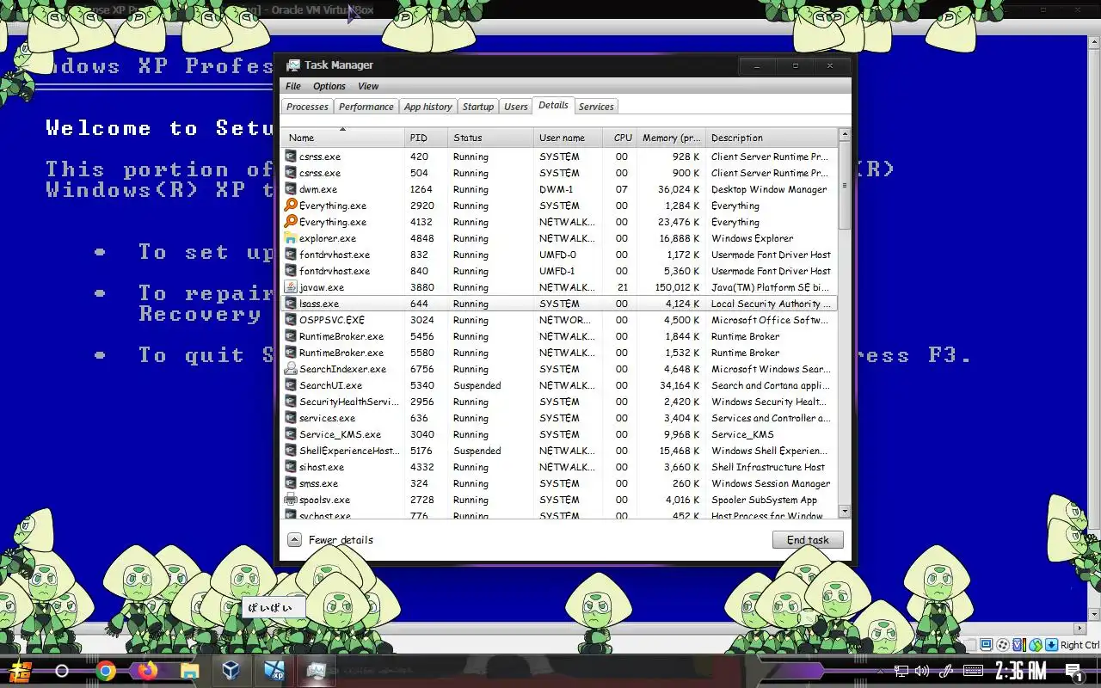Click the Task Manager taskbar icon
This screenshot has width=1101, height=688.
317,671
